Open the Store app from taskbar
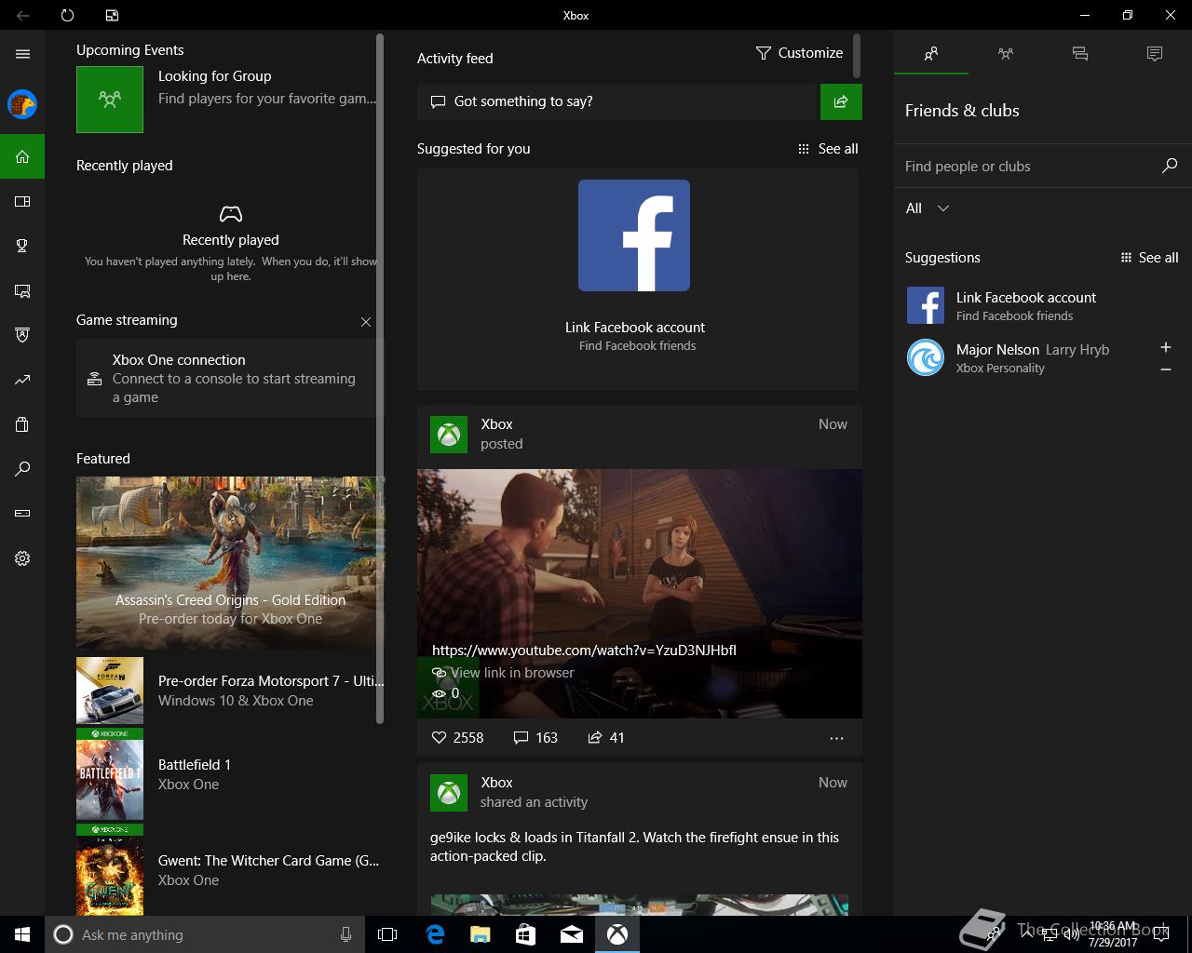Viewport: 1192px width, 953px height. click(525, 934)
